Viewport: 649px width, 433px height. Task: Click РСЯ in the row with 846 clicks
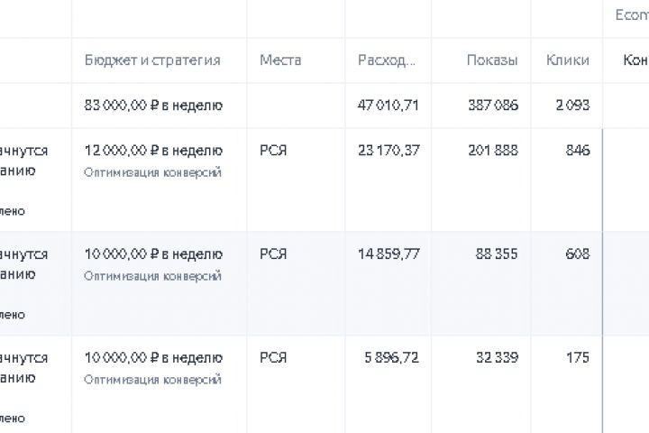[x=272, y=151]
